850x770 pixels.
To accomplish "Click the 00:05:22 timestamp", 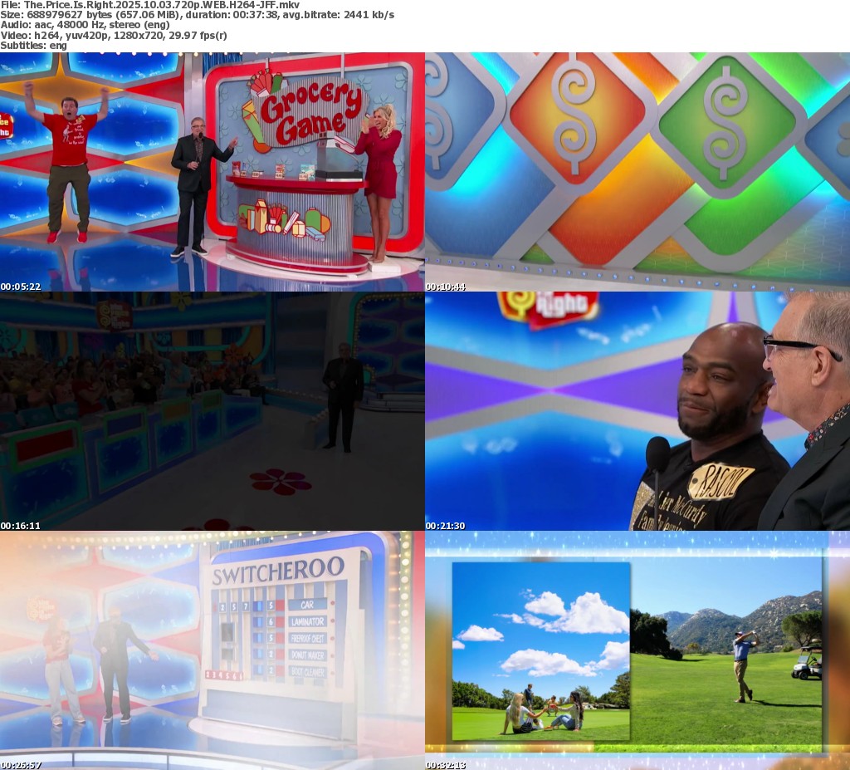I will click(20, 286).
